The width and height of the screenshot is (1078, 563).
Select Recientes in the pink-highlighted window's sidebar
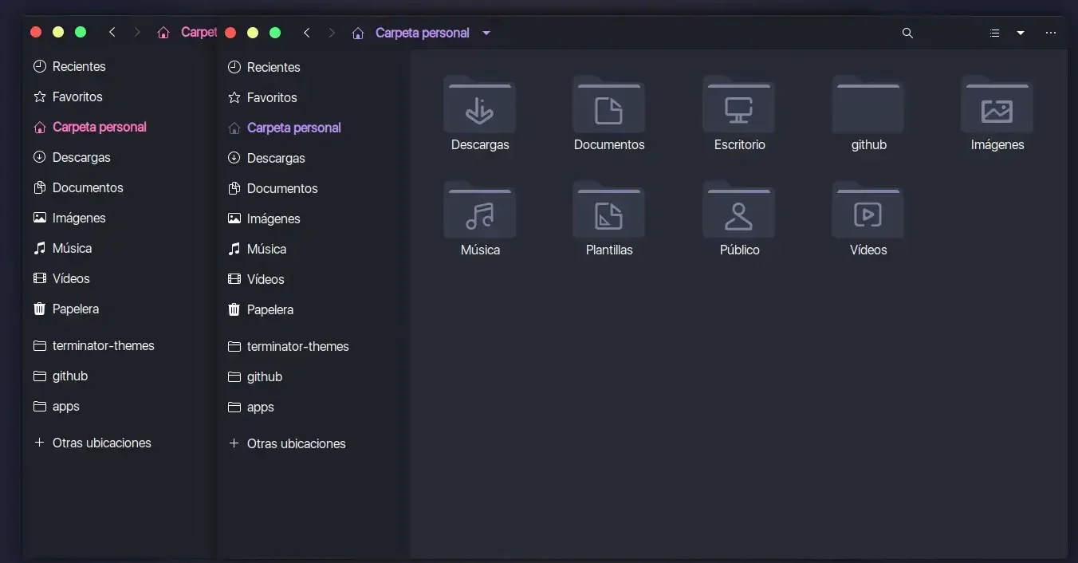click(x=78, y=66)
